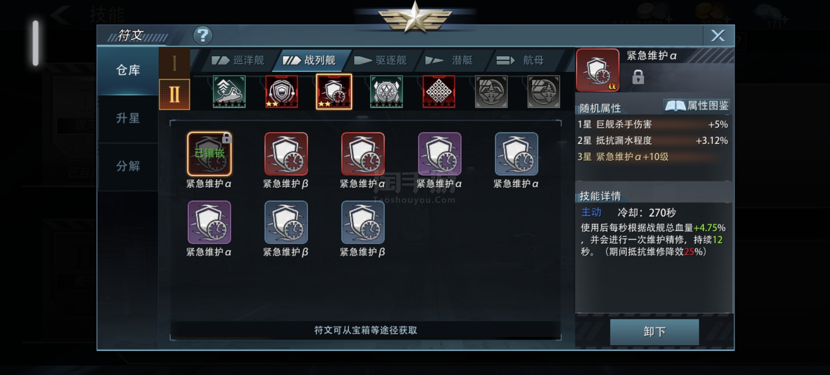Select the inlaid 已镶嵌 rune thumbnail

coord(209,154)
